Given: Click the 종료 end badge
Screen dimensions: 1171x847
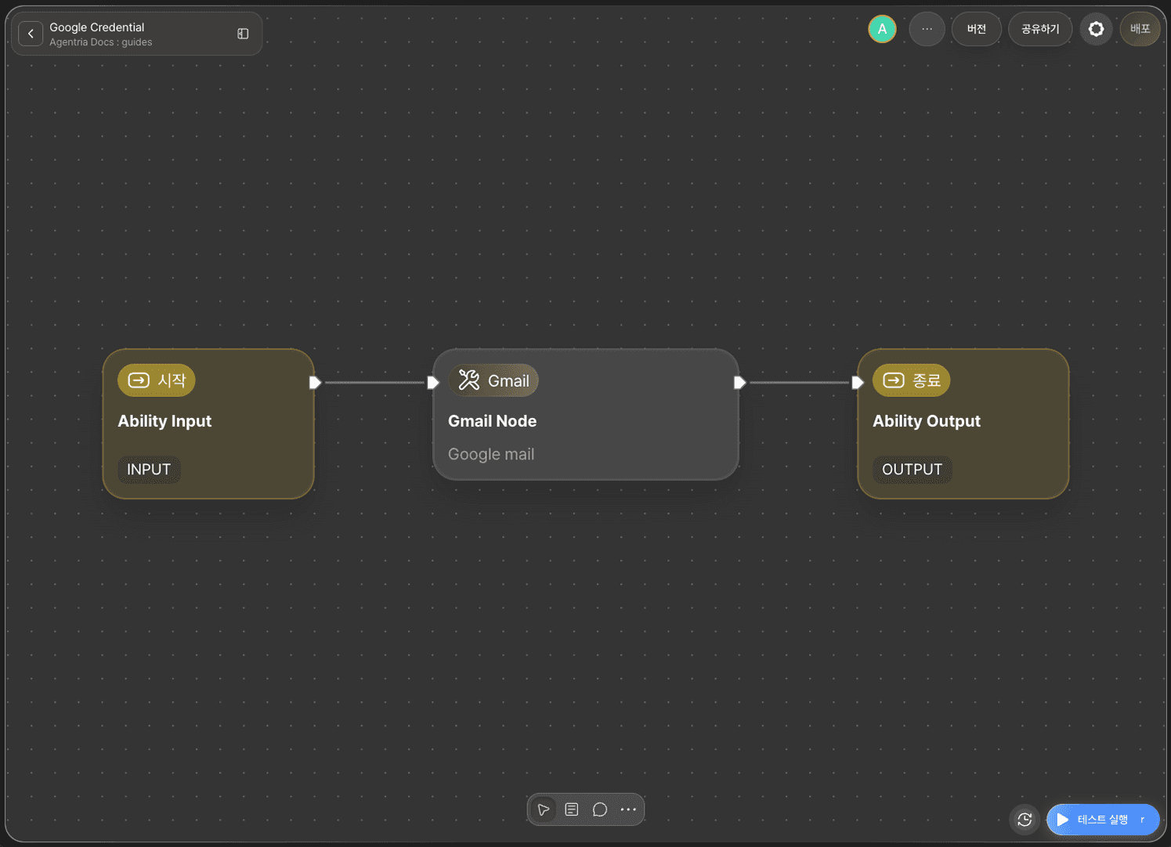Looking at the screenshot, I should (912, 380).
